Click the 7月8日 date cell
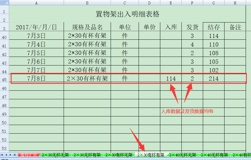251x160 pixels. [x=37, y=78]
